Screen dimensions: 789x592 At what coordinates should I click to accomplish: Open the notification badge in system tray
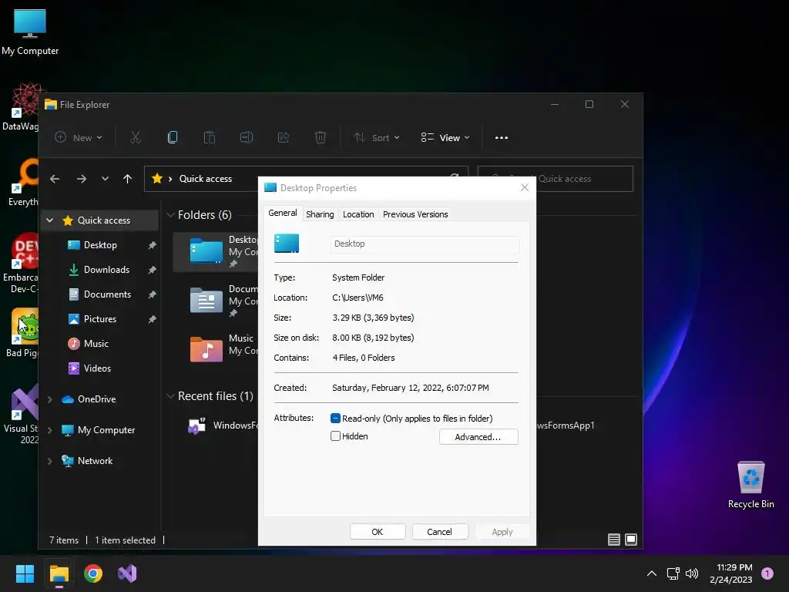click(x=767, y=573)
